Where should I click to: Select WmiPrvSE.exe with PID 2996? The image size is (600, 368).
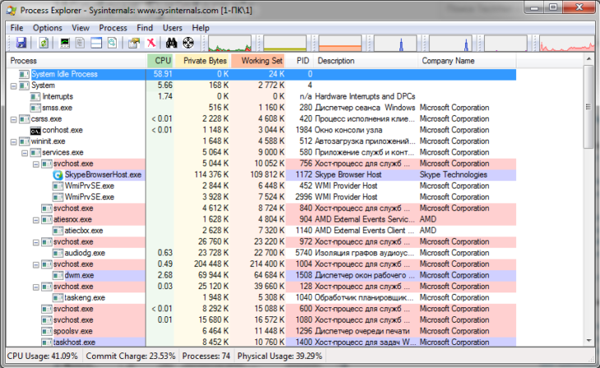click(x=89, y=197)
